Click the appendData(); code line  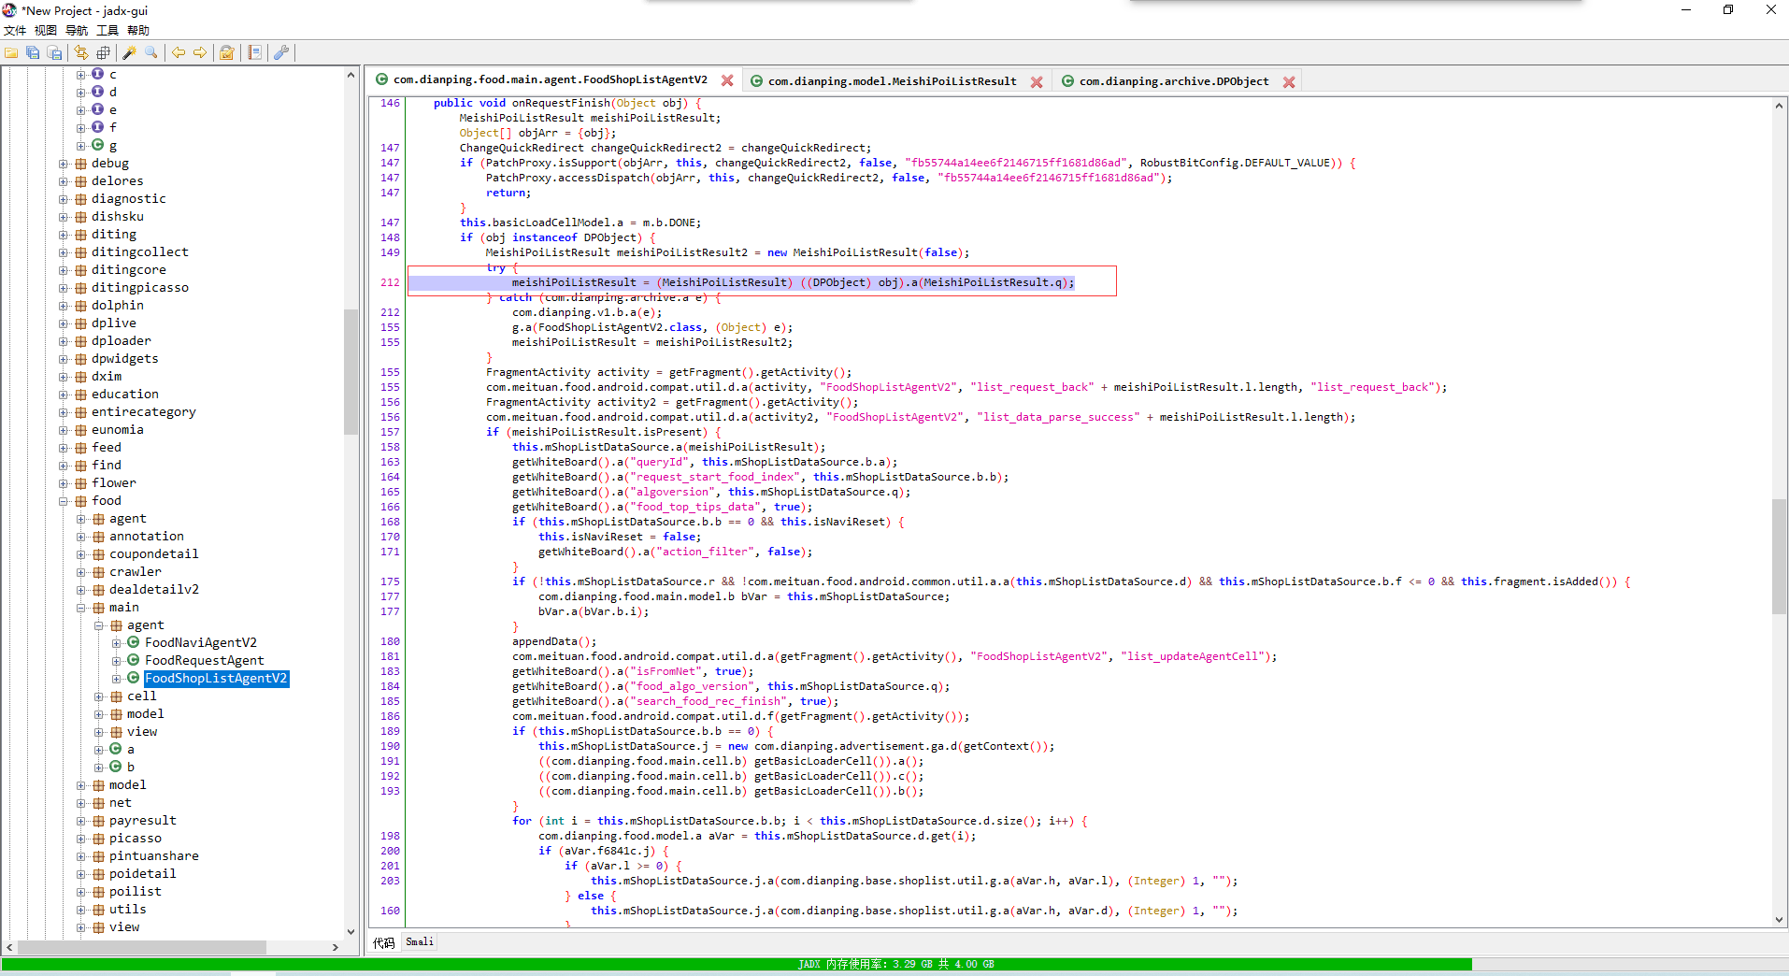point(553,642)
